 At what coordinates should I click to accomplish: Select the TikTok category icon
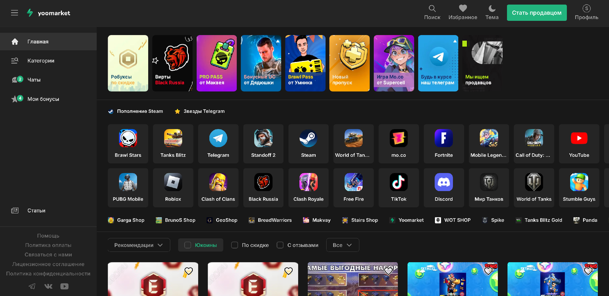[399, 188]
